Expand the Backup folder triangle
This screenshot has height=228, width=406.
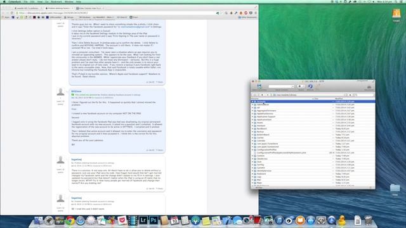tap(252, 132)
